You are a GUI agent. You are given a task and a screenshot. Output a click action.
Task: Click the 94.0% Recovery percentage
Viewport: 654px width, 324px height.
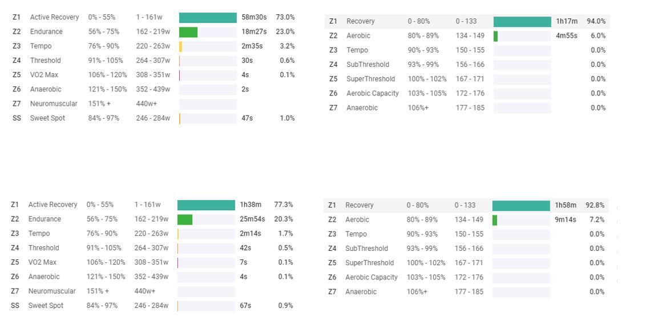[x=596, y=22]
